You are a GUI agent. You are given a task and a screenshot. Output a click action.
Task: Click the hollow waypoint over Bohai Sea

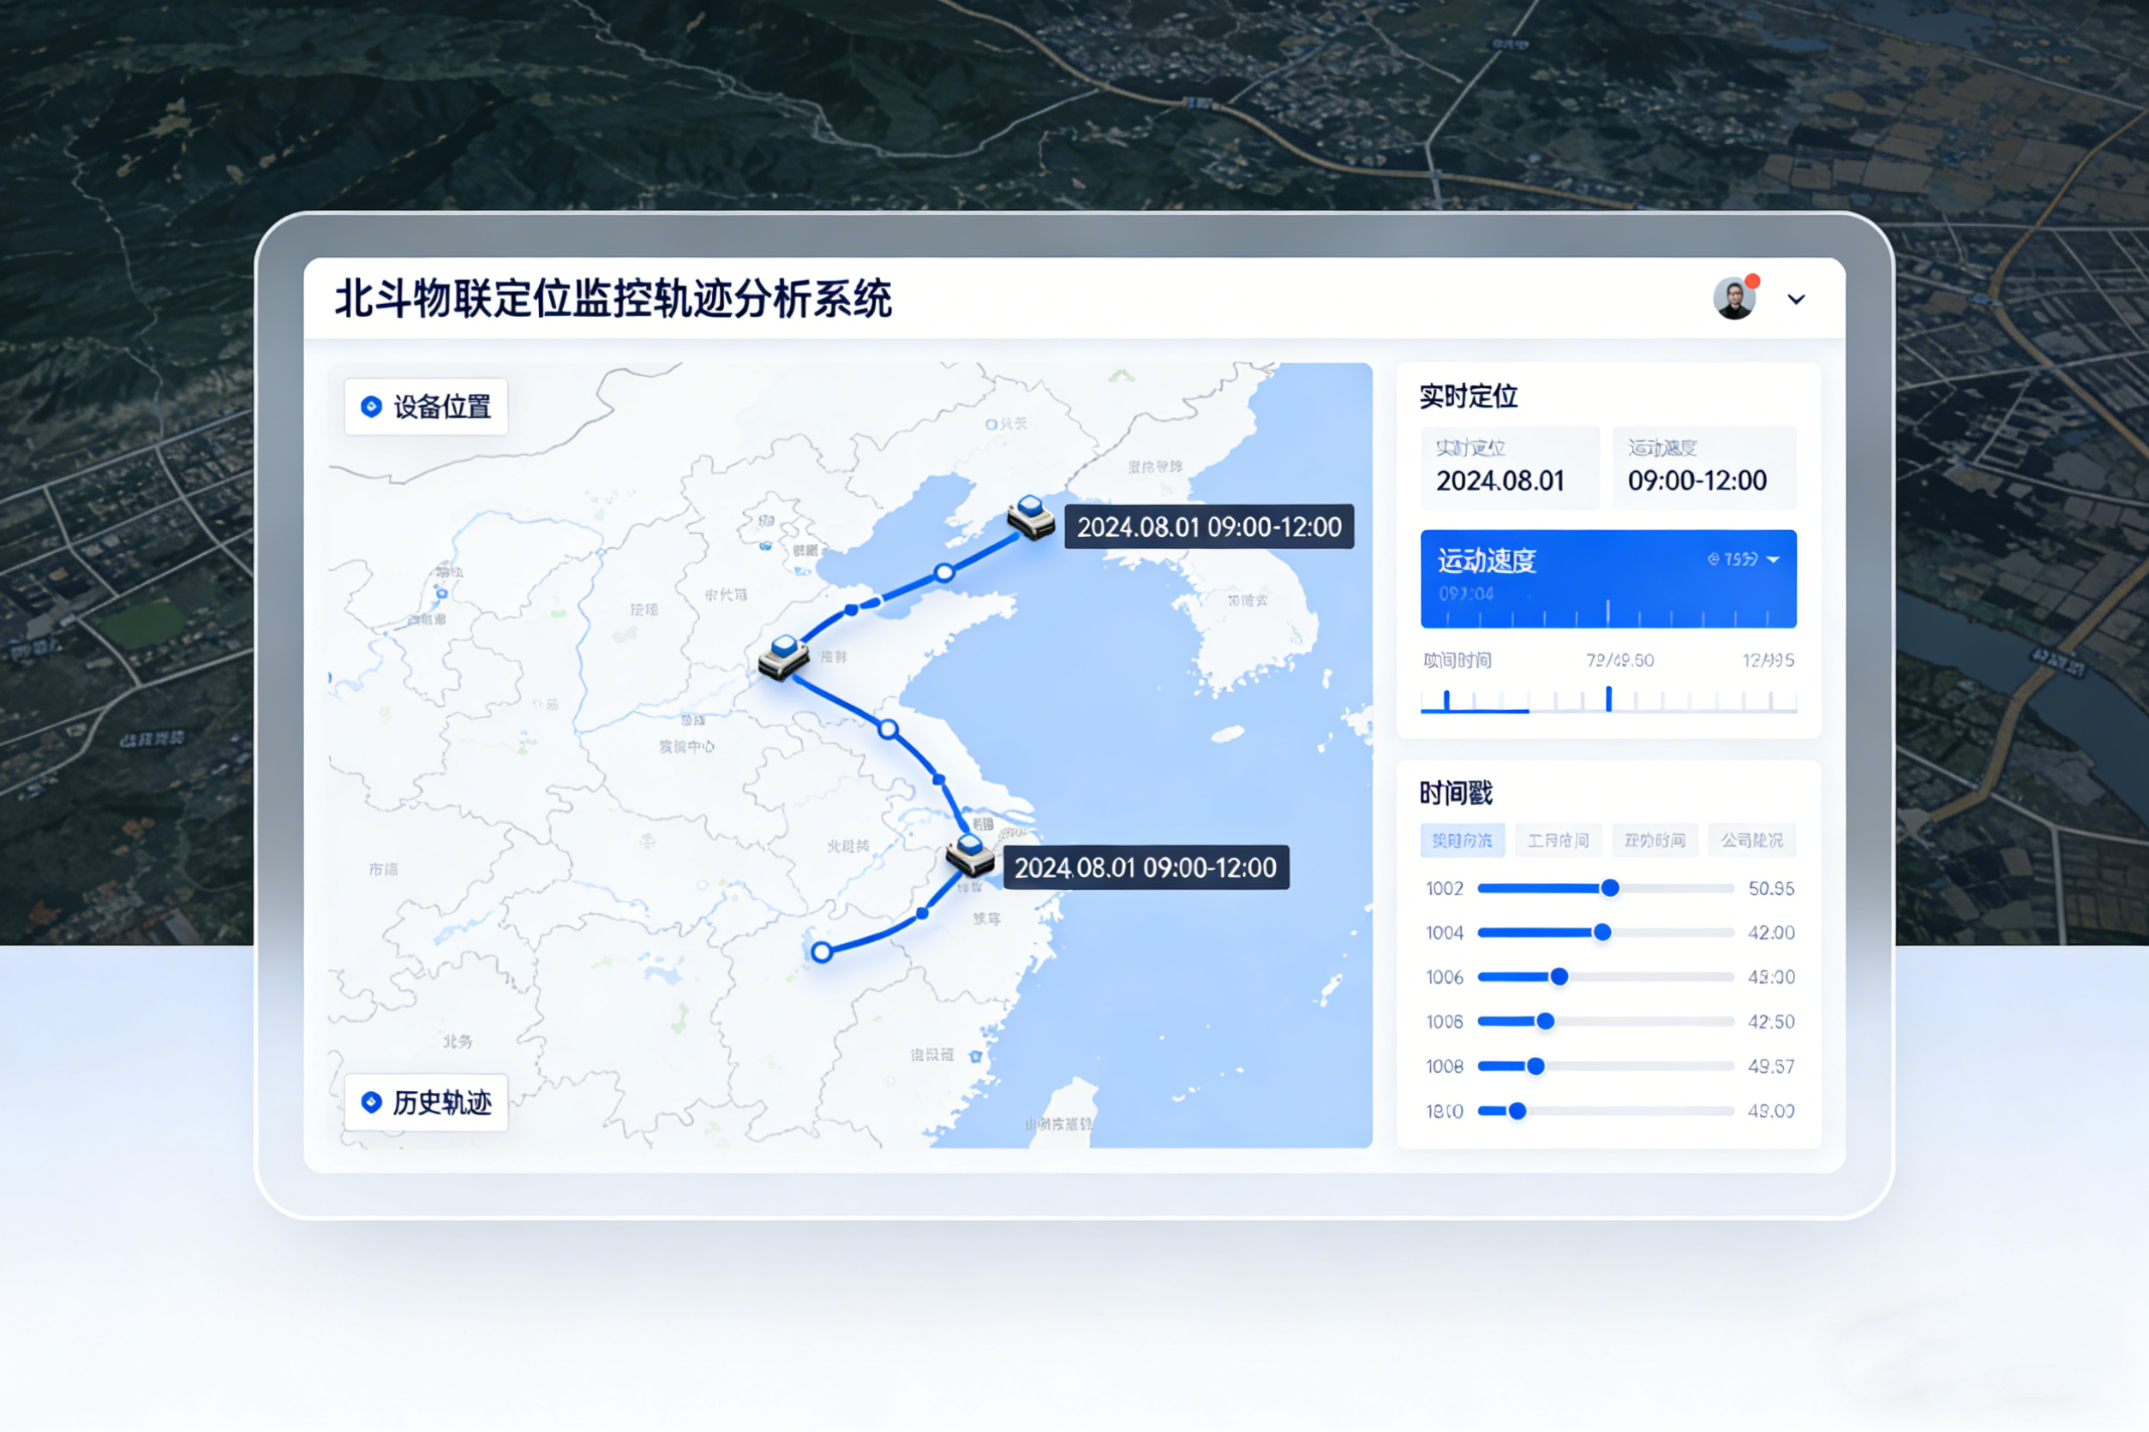(x=944, y=573)
